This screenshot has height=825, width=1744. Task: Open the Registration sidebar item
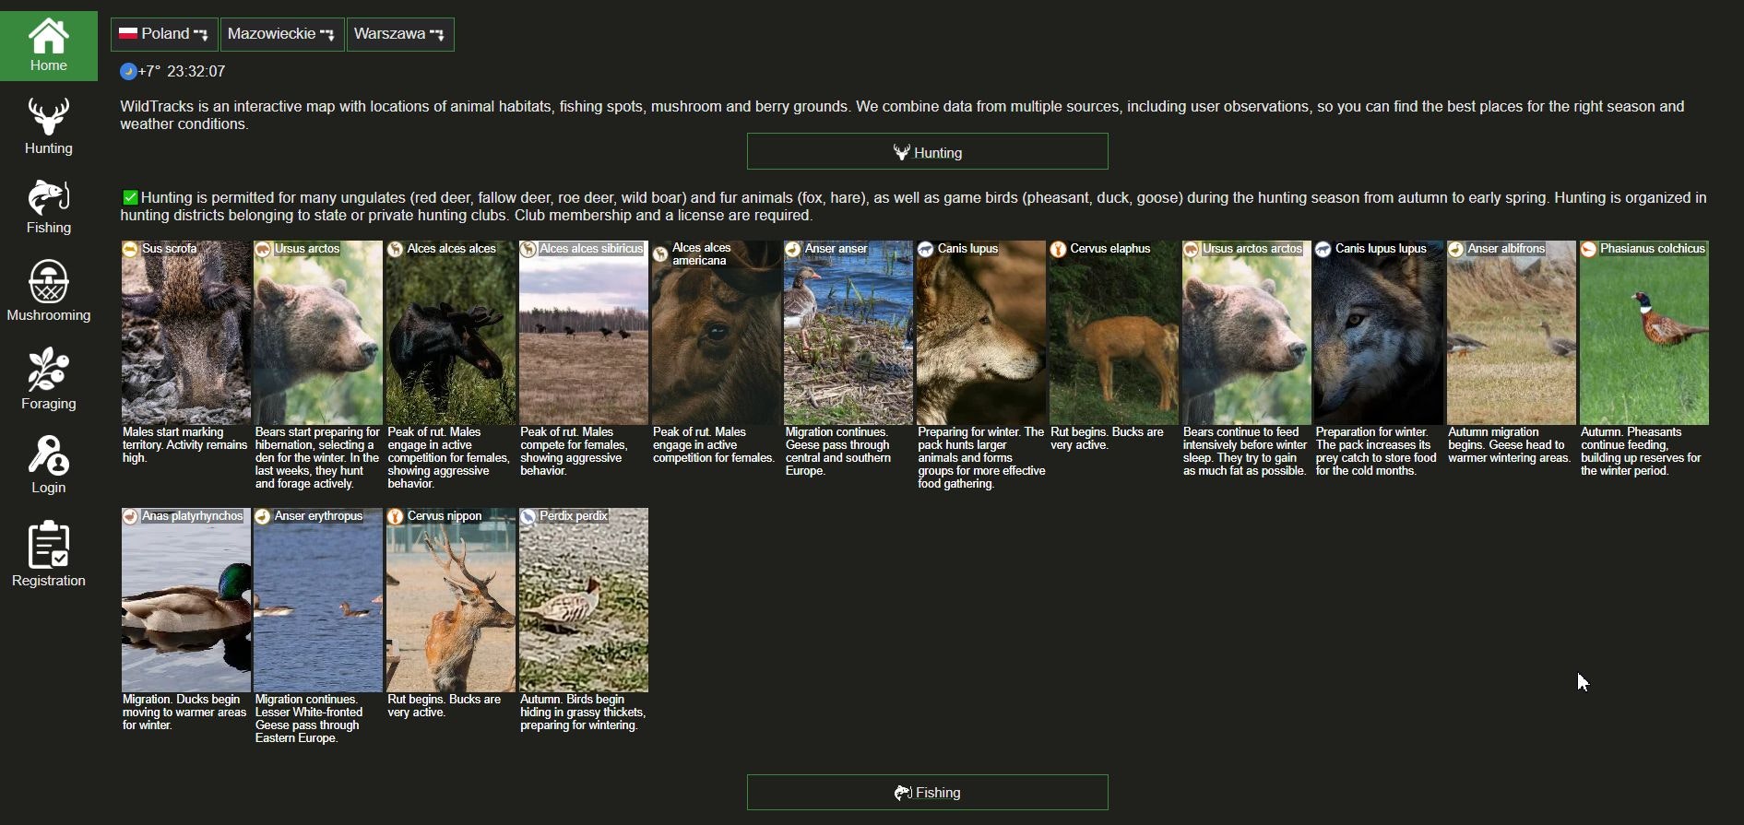point(49,553)
